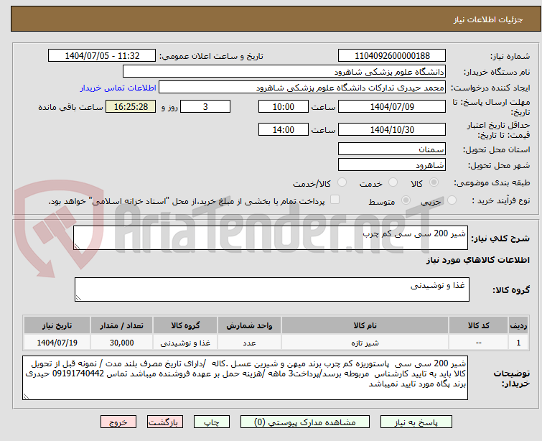
Task: Click the announcement date field 1404/07/05 - 11:32
Action: coord(102,56)
